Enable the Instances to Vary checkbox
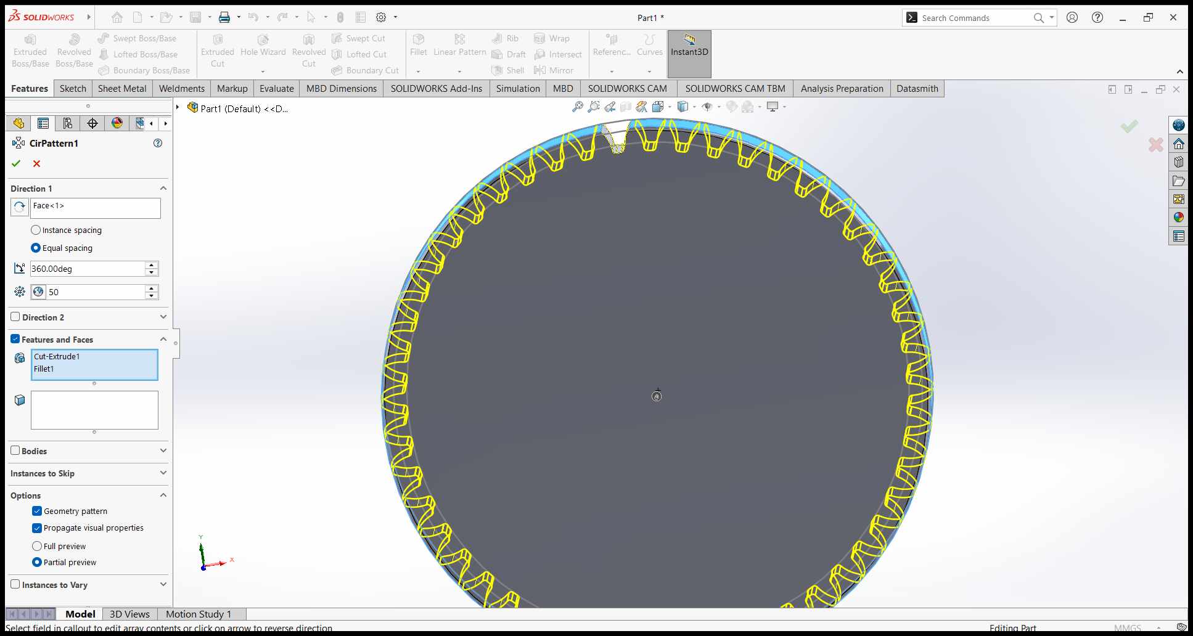This screenshot has height=636, width=1193. pos(15,584)
